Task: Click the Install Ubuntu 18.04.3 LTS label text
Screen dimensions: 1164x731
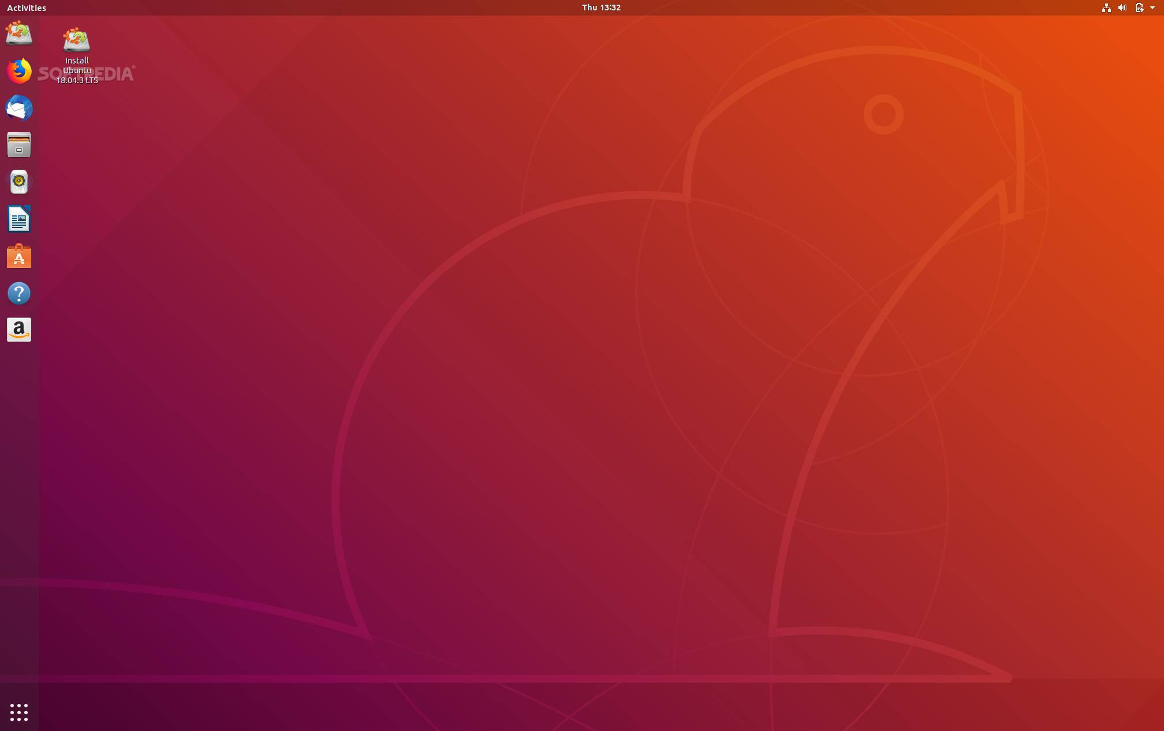Action: point(76,70)
